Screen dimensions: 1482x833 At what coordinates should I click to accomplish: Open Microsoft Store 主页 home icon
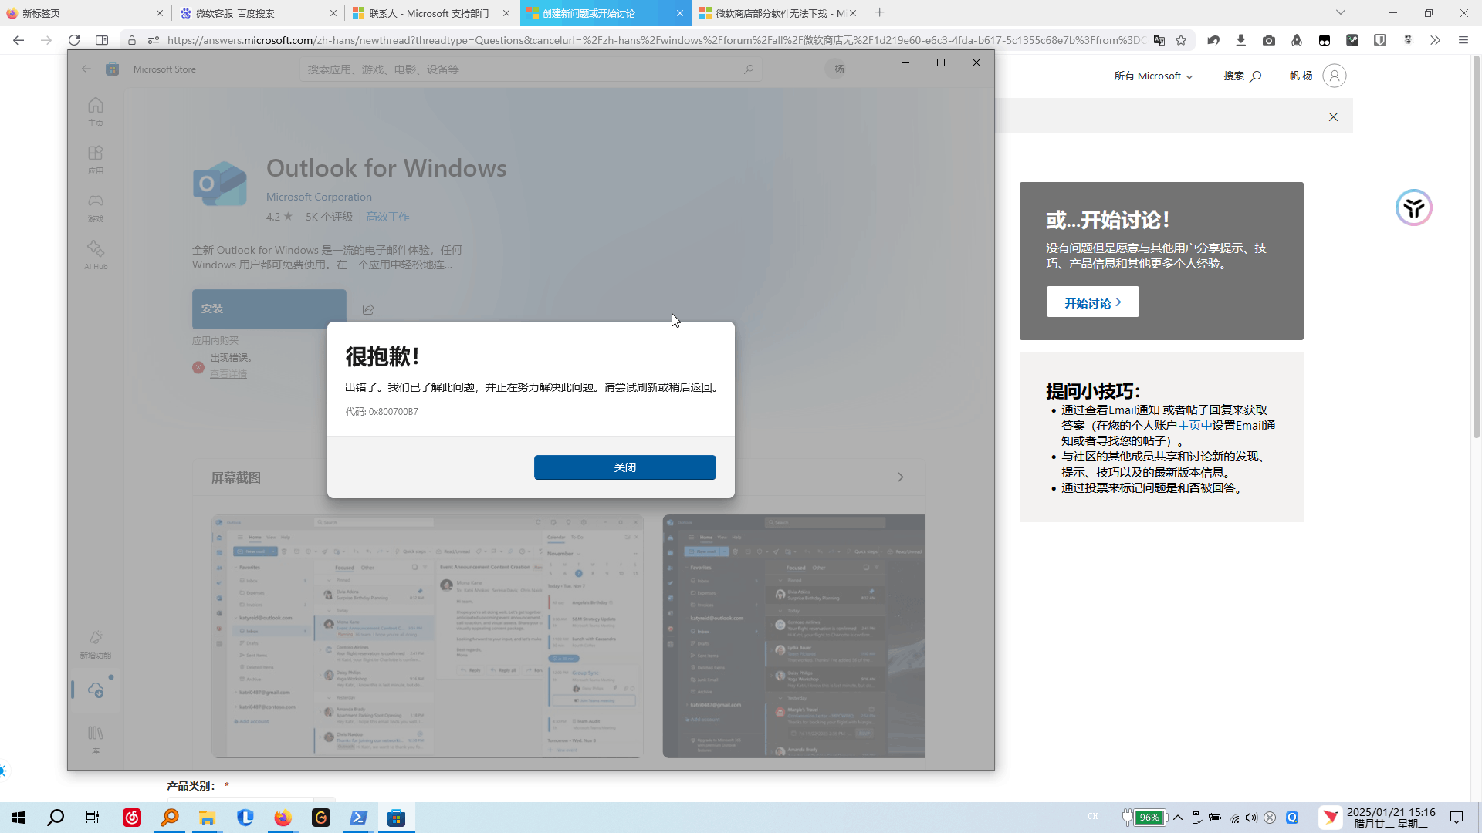[x=95, y=111]
